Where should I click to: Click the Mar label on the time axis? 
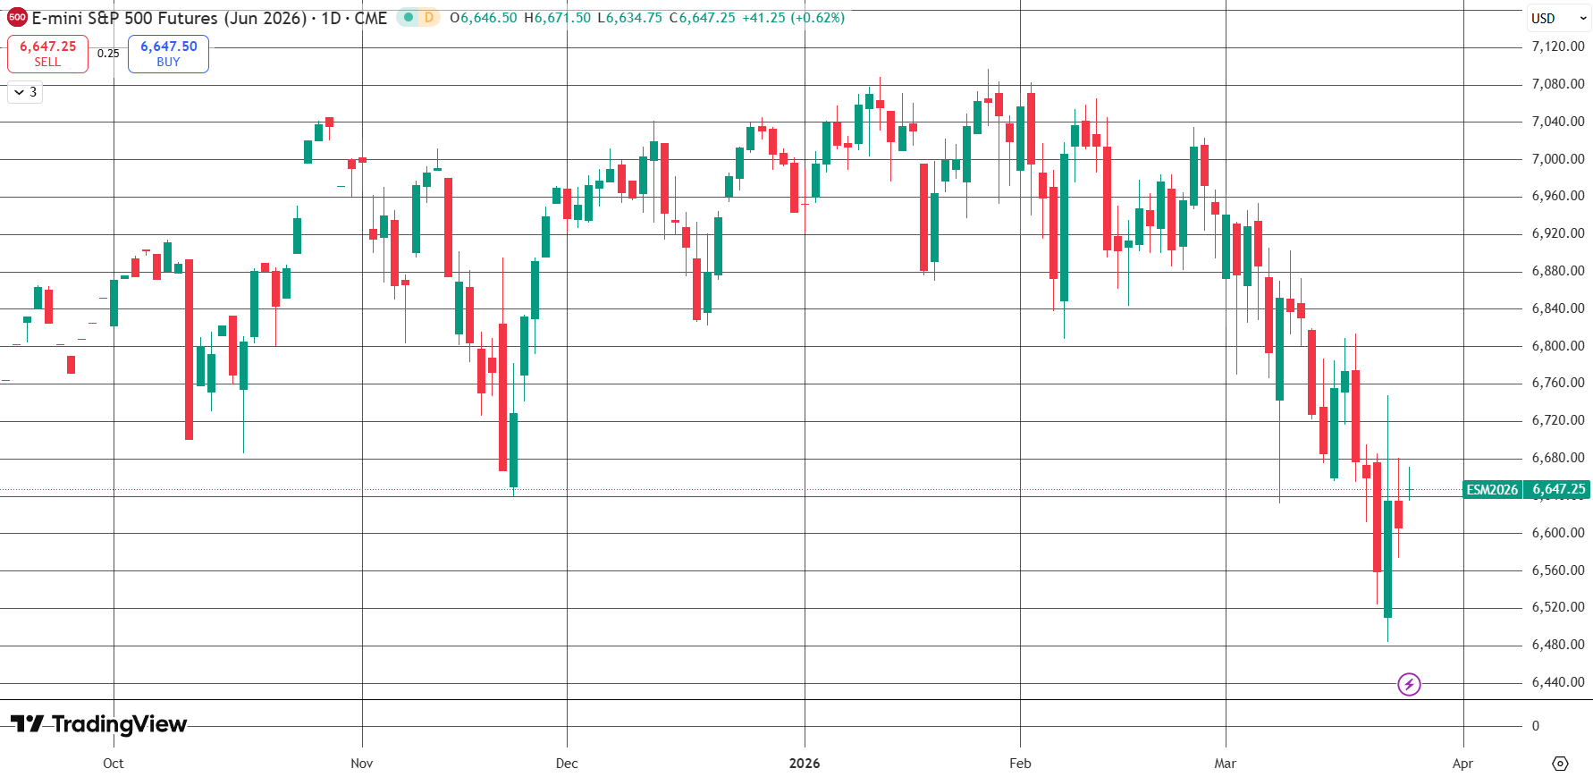[x=1226, y=764]
